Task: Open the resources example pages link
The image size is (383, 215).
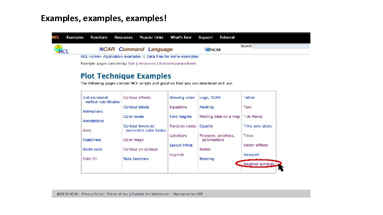Action: pos(147,63)
